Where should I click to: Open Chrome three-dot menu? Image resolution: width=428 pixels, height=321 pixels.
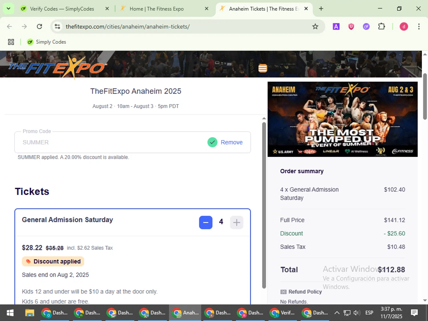[x=419, y=27]
